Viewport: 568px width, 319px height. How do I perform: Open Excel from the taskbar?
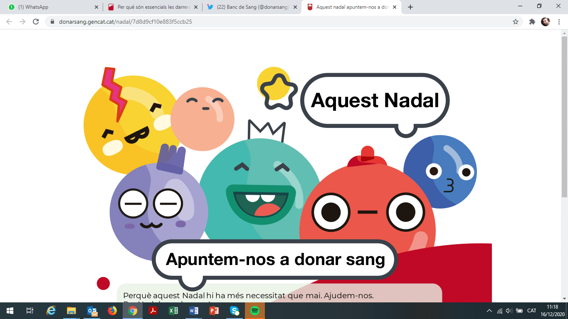point(173,311)
